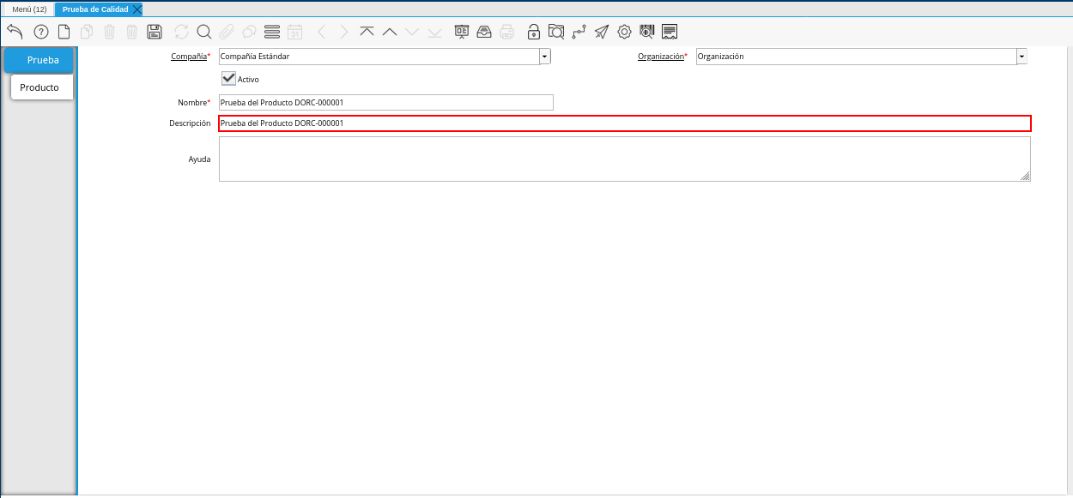
Task: Click the detail record right-chevron icon
Action: [x=344, y=32]
